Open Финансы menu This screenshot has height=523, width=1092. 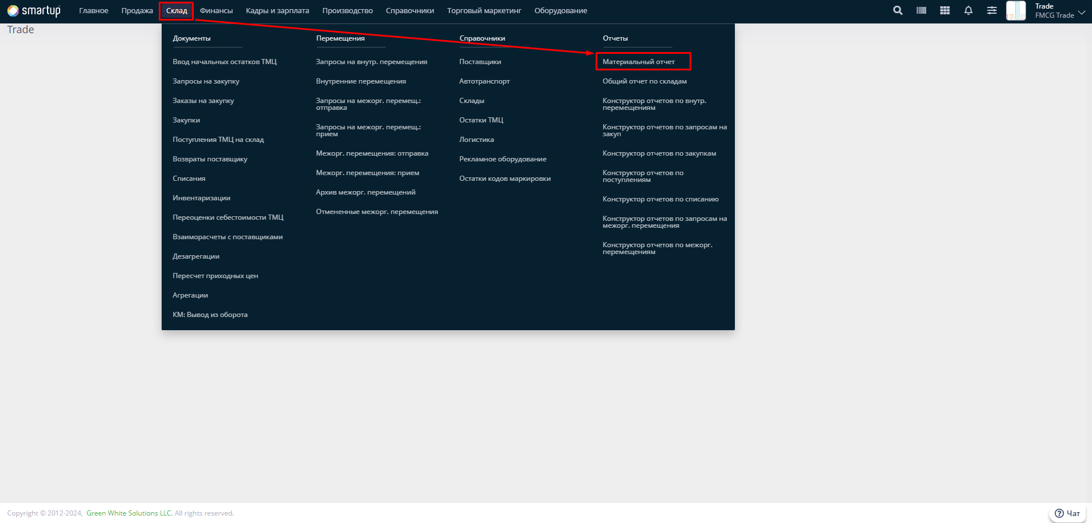(216, 11)
